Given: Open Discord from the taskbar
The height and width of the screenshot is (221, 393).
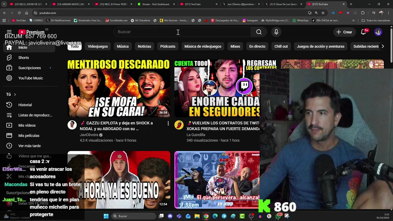Looking at the screenshot, I should 170,216.
